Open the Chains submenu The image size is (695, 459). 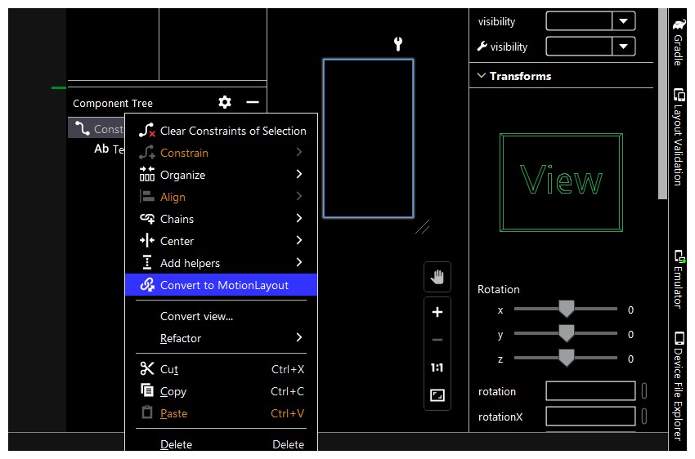pos(222,219)
